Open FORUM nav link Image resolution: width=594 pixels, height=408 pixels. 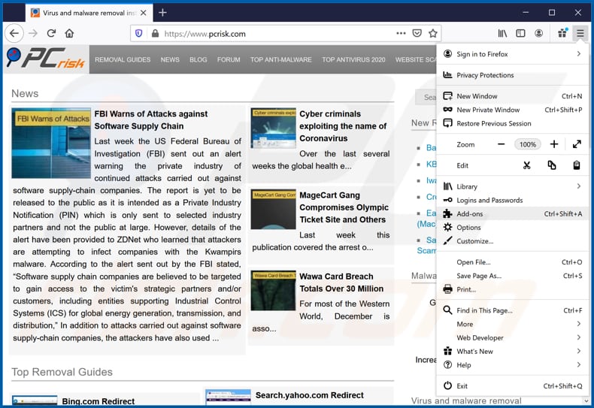[x=229, y=59]
